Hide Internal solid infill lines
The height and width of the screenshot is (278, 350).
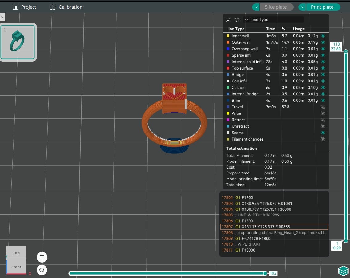coord(323,62)
